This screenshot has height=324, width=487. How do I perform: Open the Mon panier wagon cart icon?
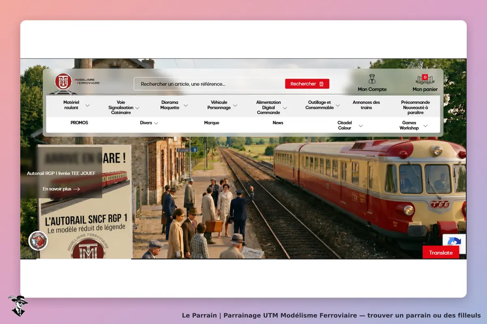pos(425,79)
